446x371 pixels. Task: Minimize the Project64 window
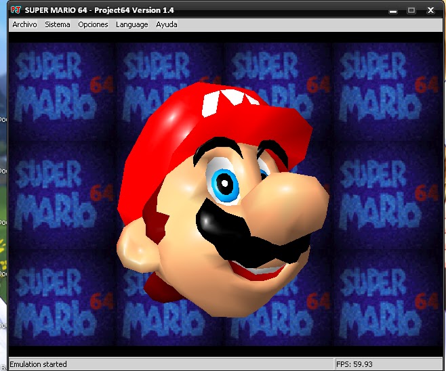(393, 11)
